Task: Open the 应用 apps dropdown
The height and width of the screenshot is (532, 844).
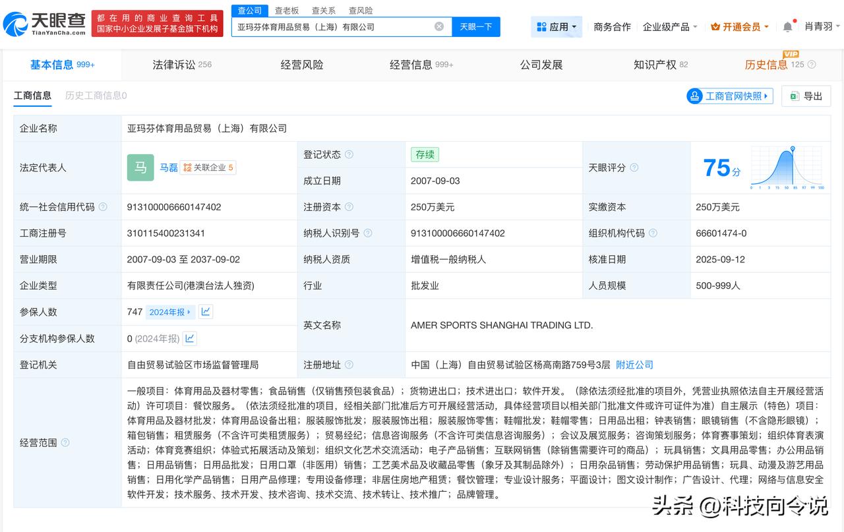Action: tap(557, 27)
